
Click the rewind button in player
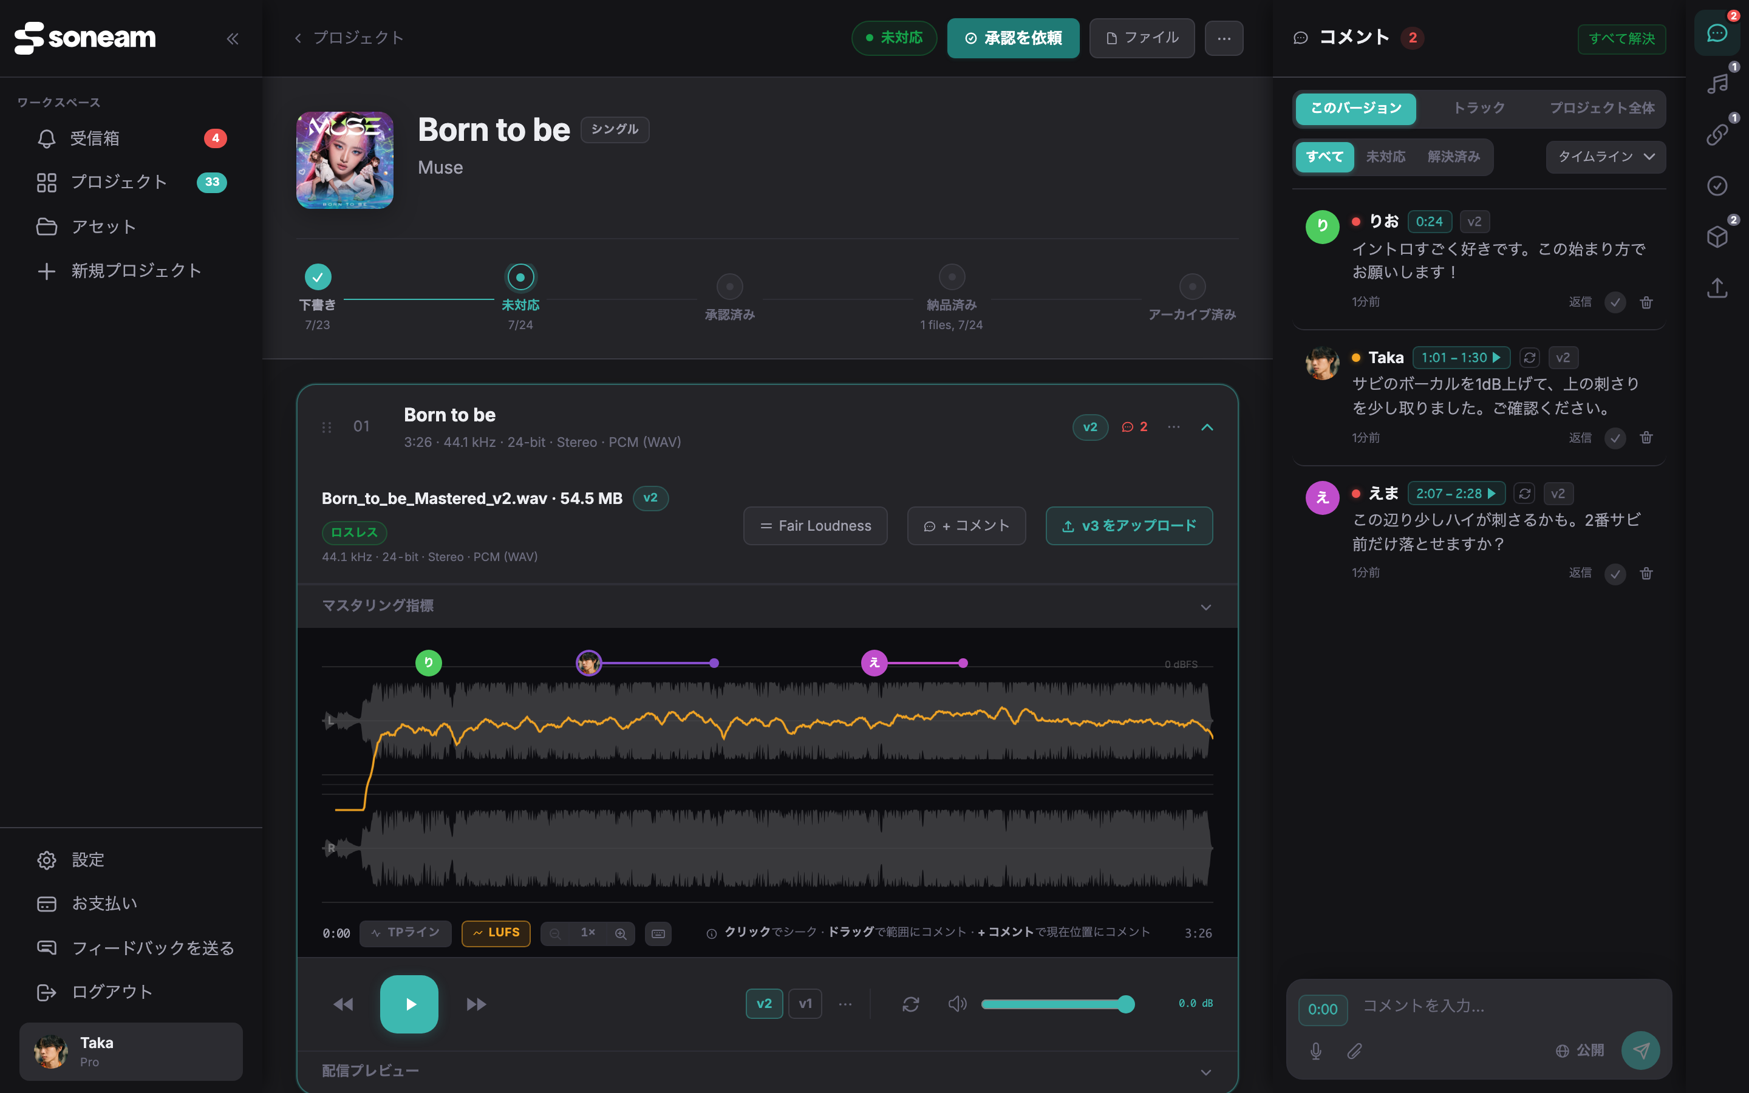343,1004
